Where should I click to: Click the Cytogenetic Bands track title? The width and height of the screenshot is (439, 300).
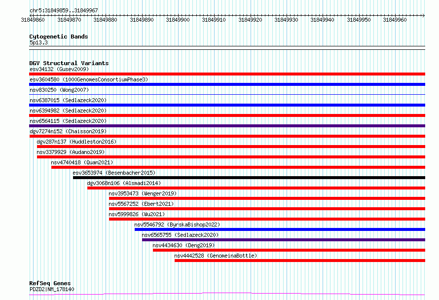point(59,37)
